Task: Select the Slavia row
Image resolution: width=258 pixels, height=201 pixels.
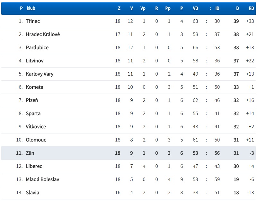Action: (32, 193)
